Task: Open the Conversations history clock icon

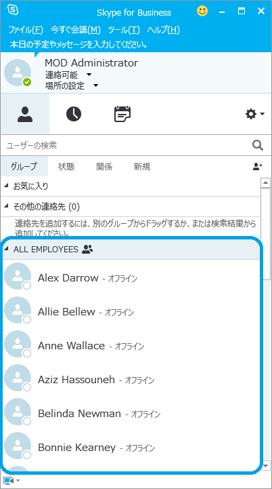Action: 74,114
